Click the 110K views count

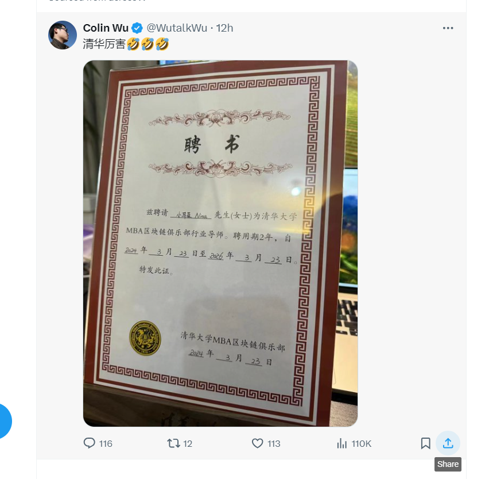(x=361, y=444)
